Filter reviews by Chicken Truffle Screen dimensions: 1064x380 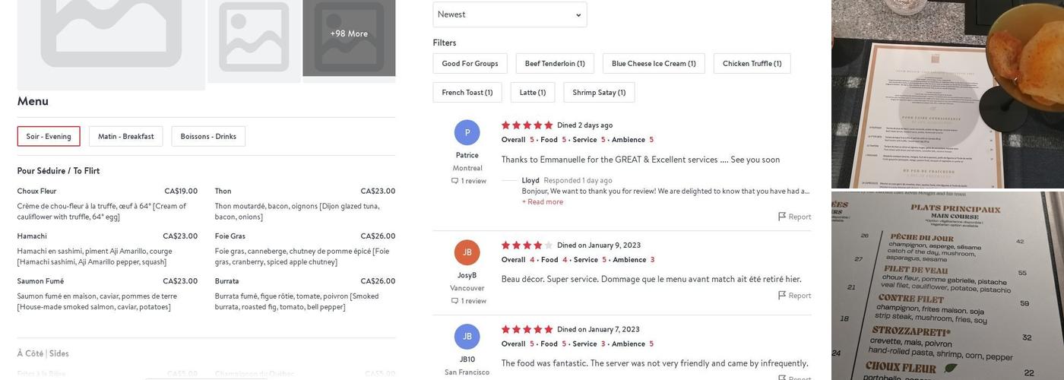pyautogui.click(x=752, y=64)
